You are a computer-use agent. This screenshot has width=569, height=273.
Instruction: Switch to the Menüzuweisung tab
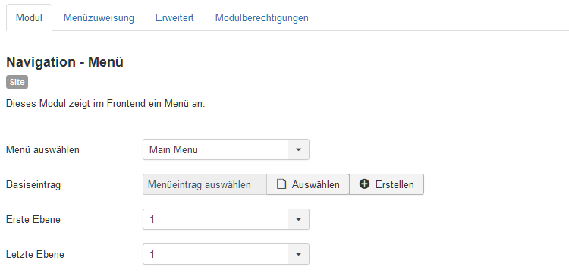tap(99, 17)
